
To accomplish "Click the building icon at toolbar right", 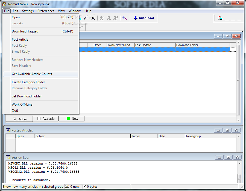I will [x=220, y=18].
